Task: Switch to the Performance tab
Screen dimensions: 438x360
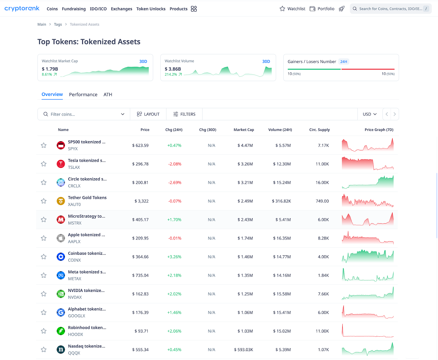Action: tap(83, 95)
